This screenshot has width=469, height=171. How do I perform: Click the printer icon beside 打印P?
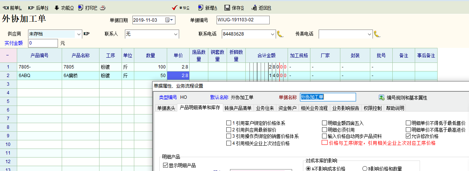[102, 8]
